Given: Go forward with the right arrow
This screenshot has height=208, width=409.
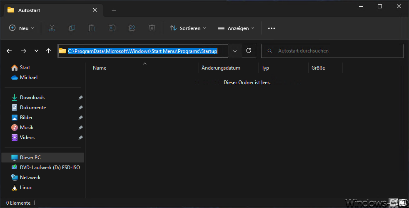Looking at the screenshot, I should 24,51.
